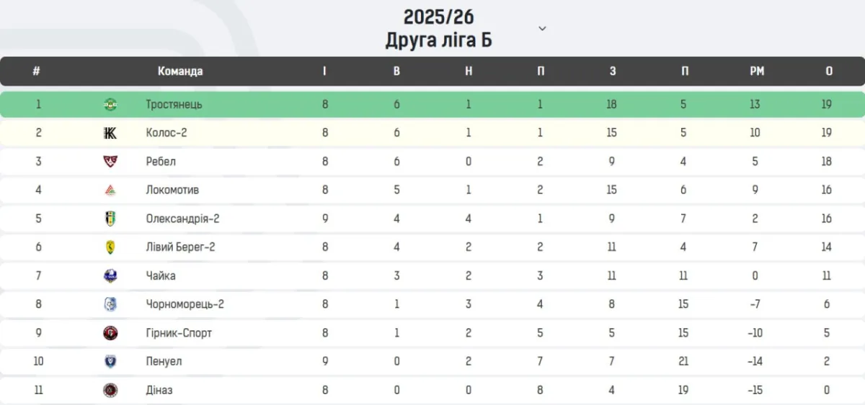
Task: Click the Гірник-Спорт team emblem
Action: coord(110,333)
